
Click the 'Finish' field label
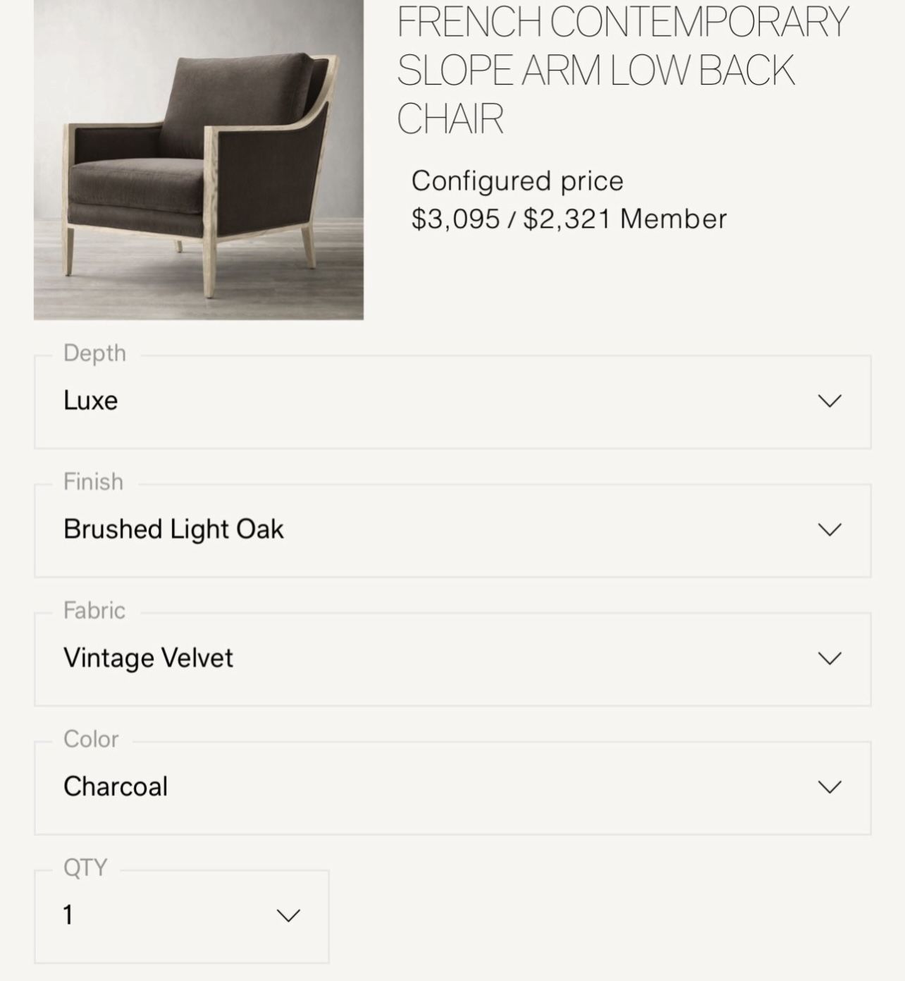(x=93, y=482)
